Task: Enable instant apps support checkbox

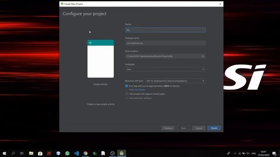Action: (x=127, y=94)
